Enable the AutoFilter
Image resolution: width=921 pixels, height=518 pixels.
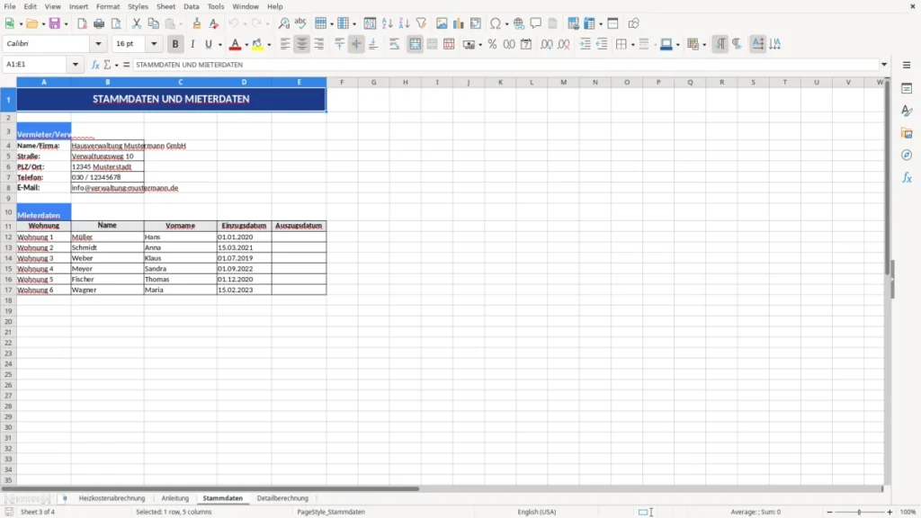[421, 23]
